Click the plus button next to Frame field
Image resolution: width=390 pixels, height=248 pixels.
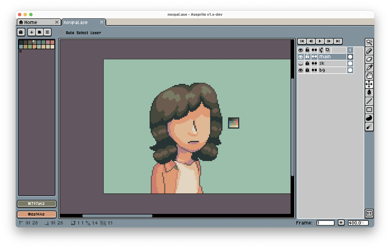pyautogui.click(x=341, y=223)
